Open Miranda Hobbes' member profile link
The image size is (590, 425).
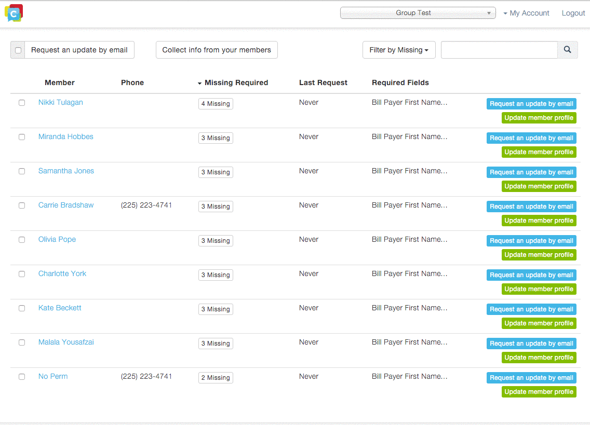[x=66, y=136]
